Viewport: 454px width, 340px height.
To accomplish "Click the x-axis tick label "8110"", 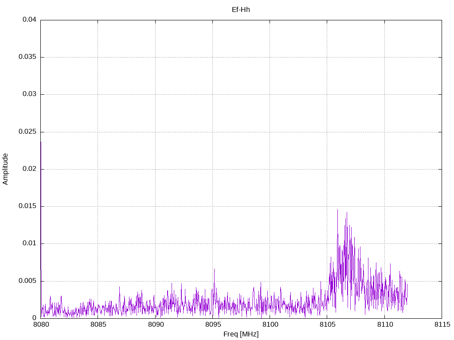I will click(x=385, y=325).
